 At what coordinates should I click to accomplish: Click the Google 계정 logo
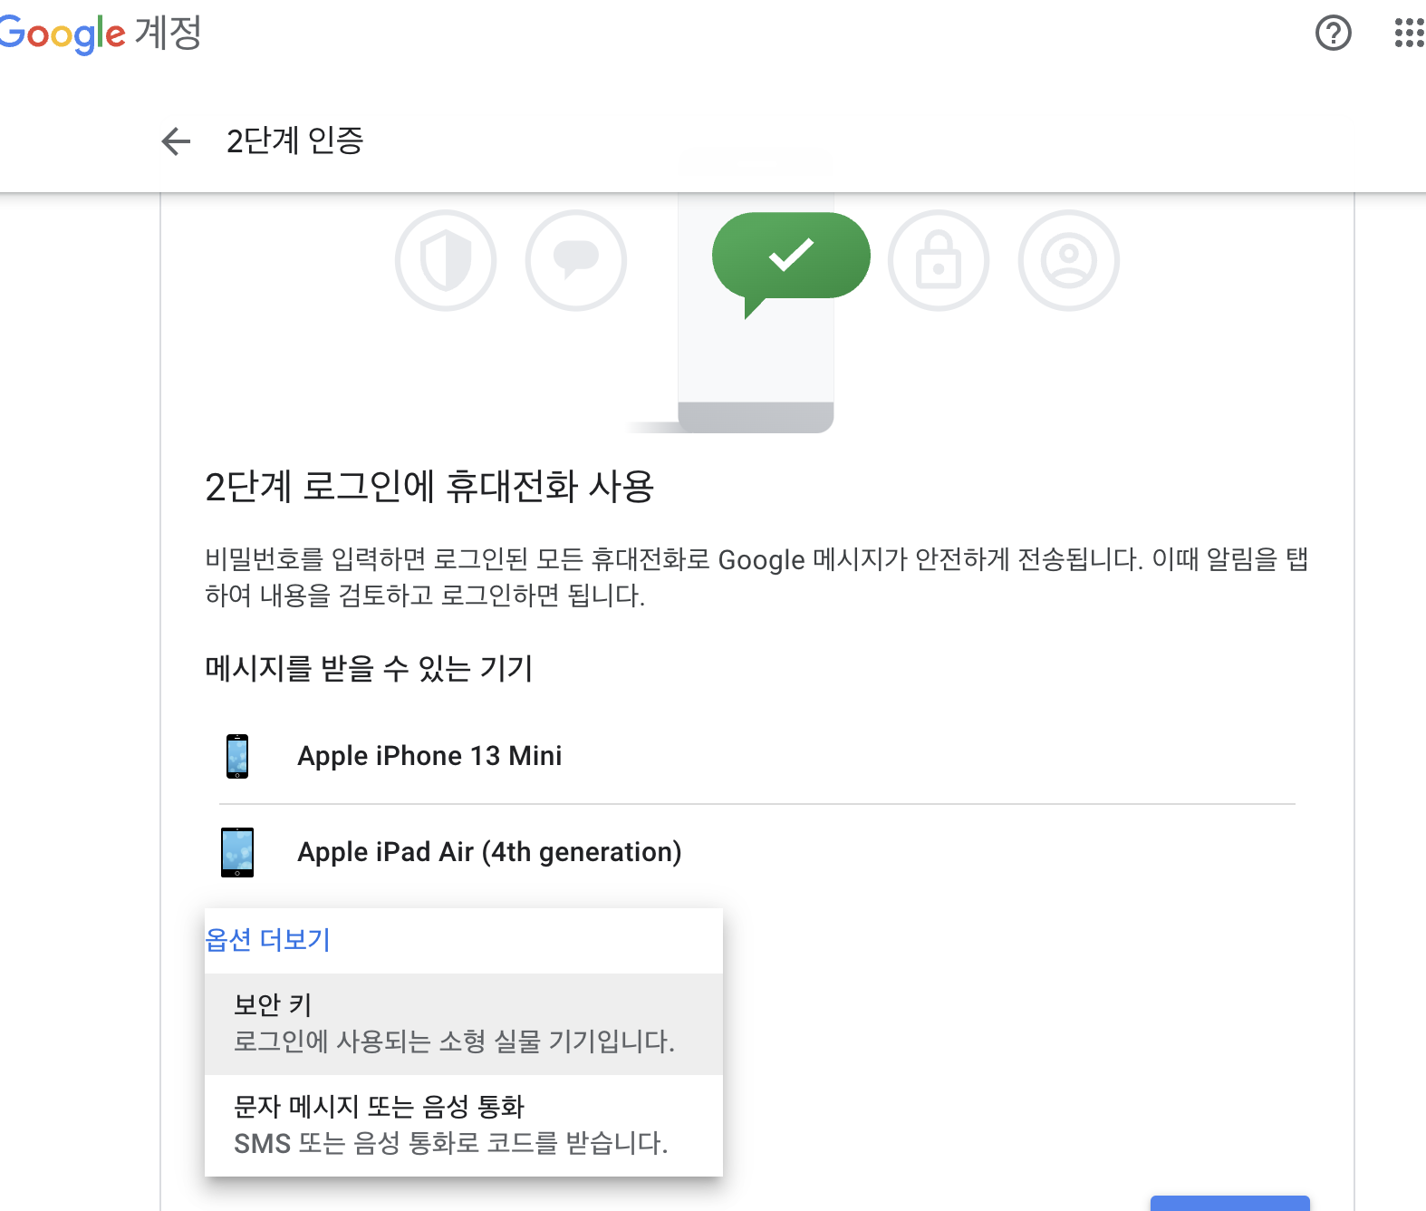pos(100,34)
